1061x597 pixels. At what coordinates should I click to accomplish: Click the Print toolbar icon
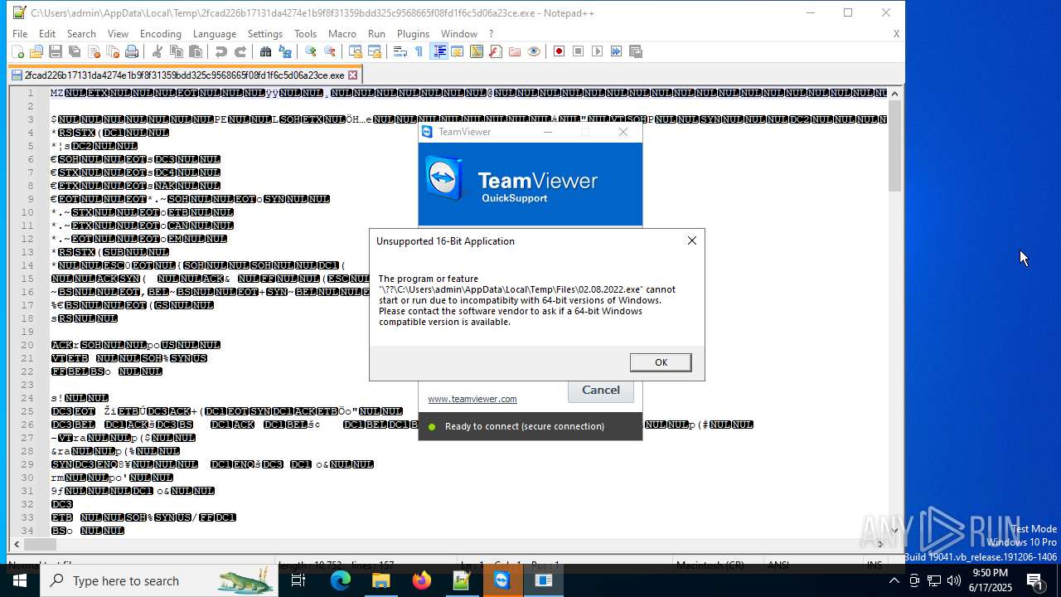pos(132,51)
